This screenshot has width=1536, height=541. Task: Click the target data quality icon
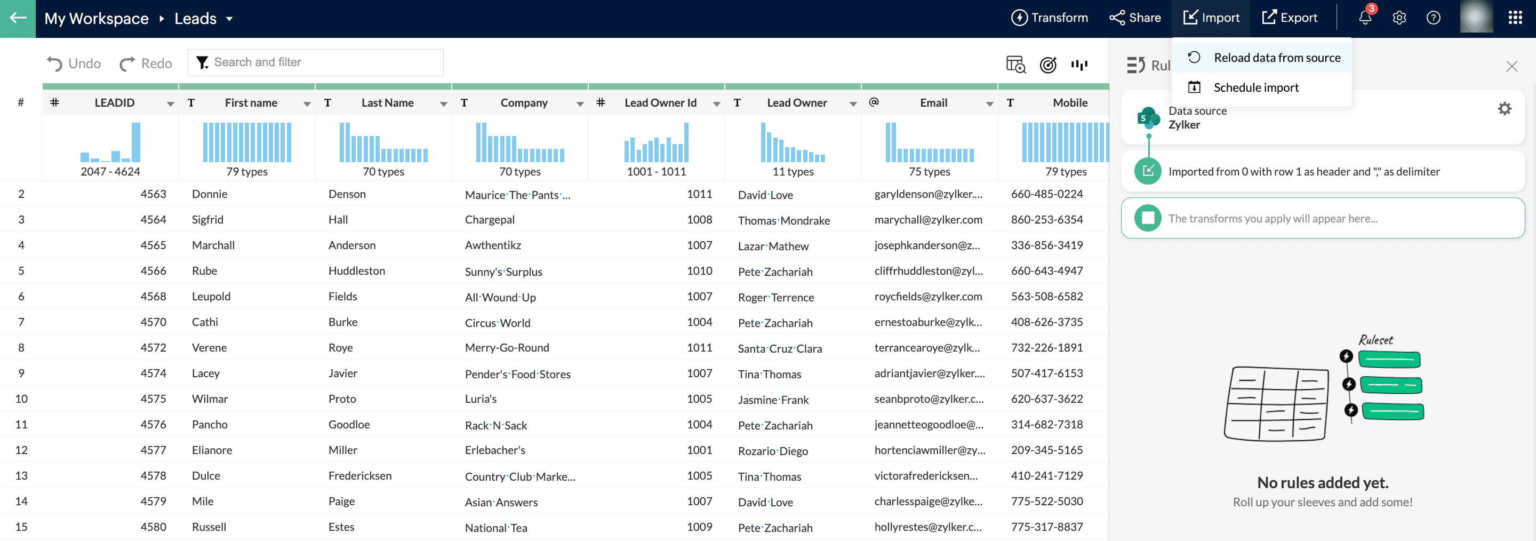[1047, 65]
